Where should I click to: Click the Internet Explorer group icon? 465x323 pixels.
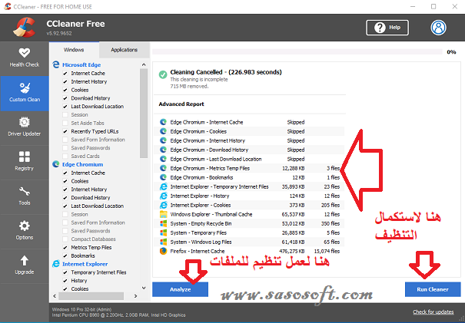coord(56,264)
